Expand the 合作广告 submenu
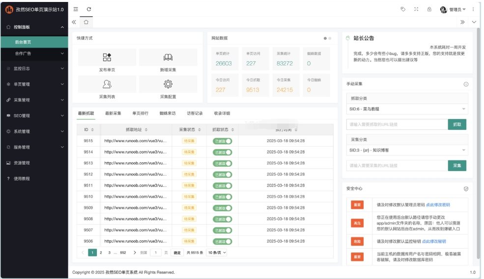The width and height of the screenshot is (484, 279). [34, 53]
